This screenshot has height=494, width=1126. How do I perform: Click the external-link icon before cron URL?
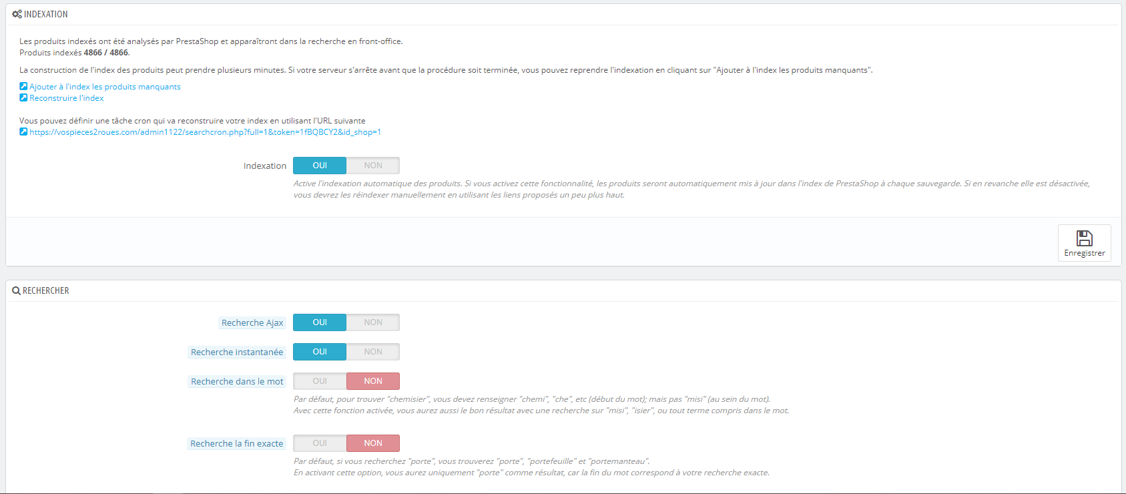tap(23, 132)
